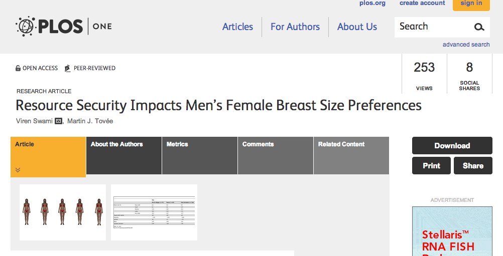Image resolution: width=503 pixels, height=256 pixels.
Task: Click the Stellaris RNA FISH advertisement
Action: pyautogui.click(x=452, y=231)
